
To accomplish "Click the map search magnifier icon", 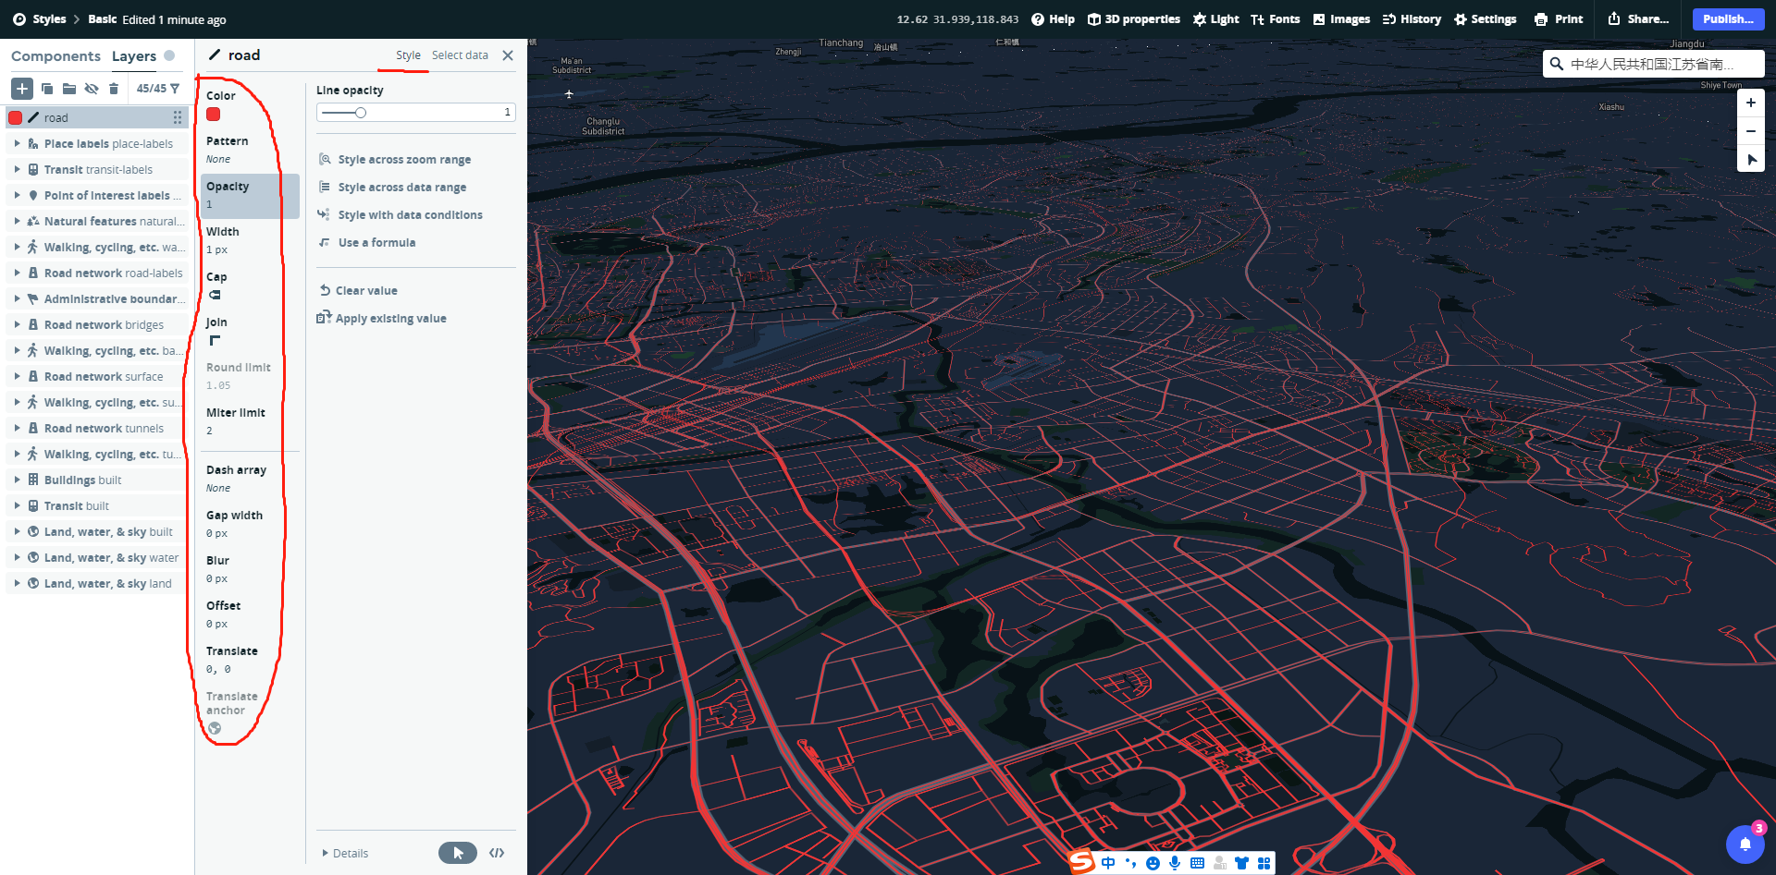I will 1557,64.
